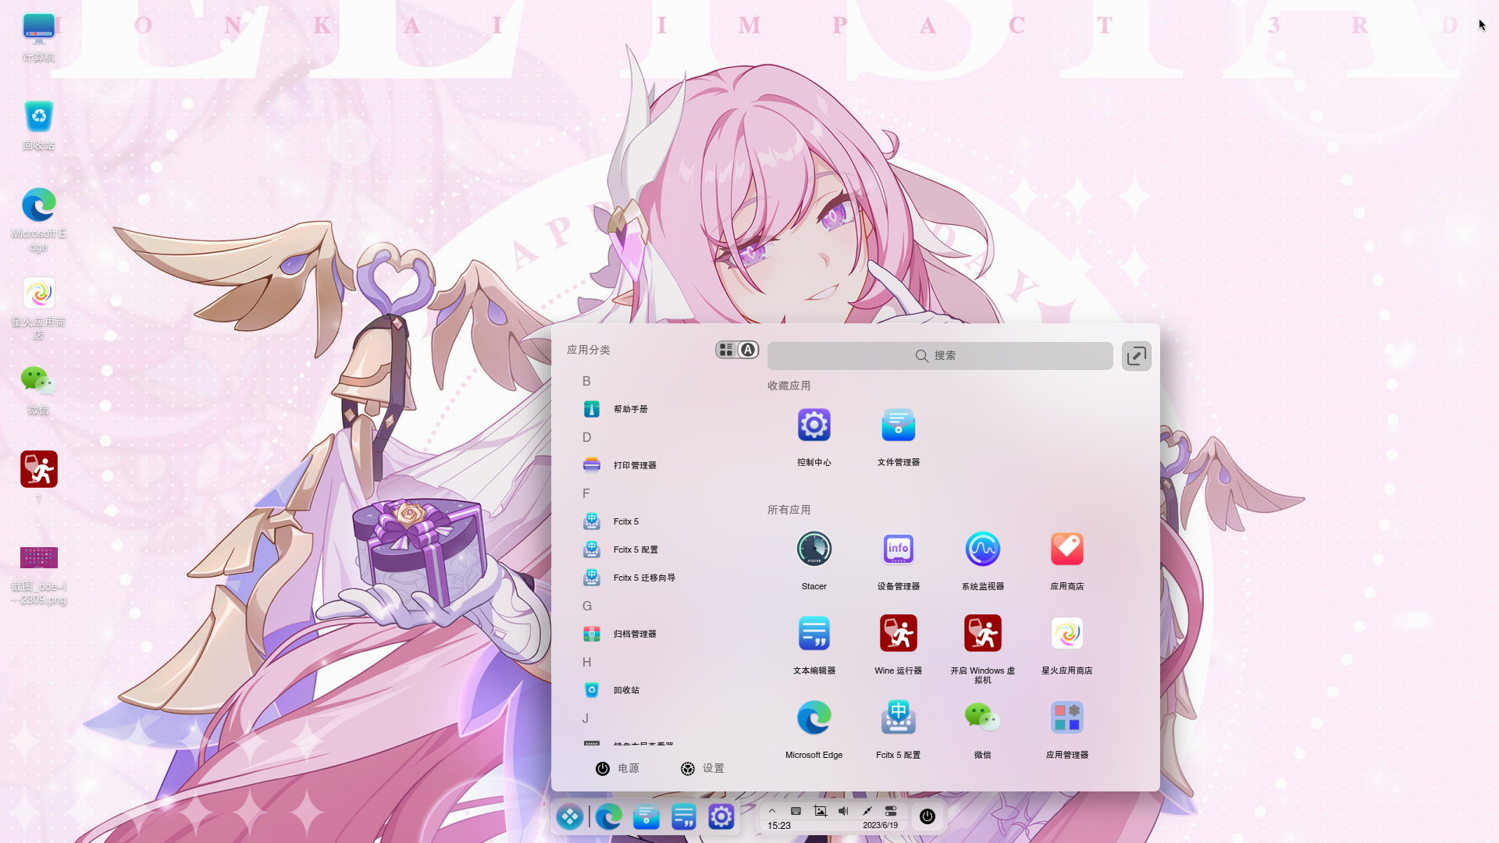The height and width of the screenshot is (843, 1499).
Task: Switch launcher to category list view
Action: [726, 350]
